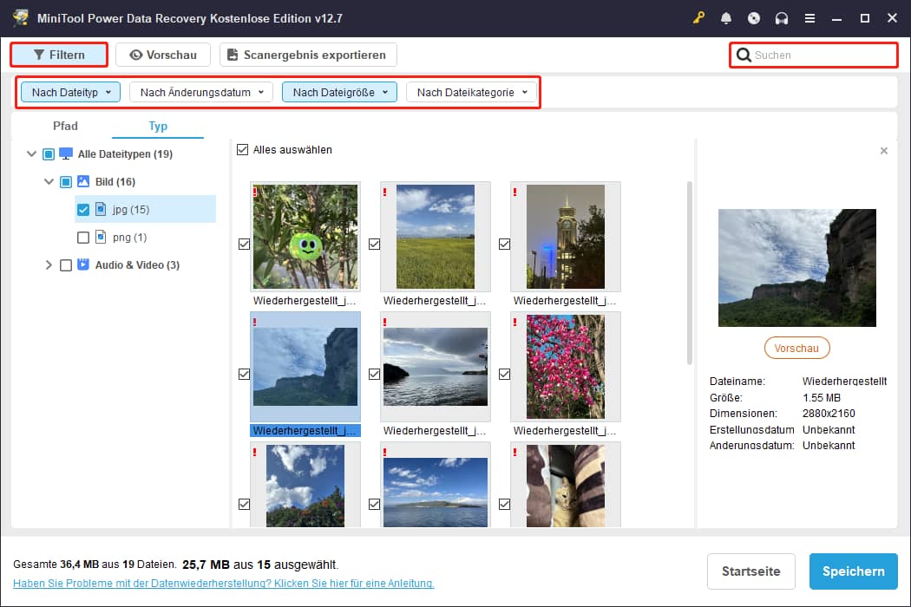
Task: Click the Speichern button
Action: click(853, 571)
